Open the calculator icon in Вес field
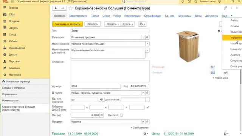 tap(102, 115)
